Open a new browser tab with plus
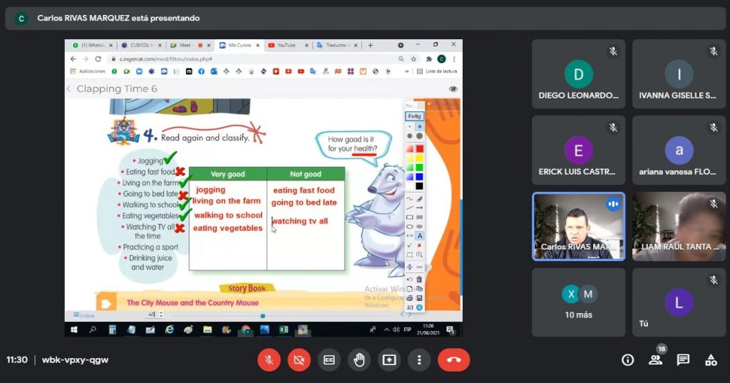This screenshot has width=730, height=383. (371, 45)
